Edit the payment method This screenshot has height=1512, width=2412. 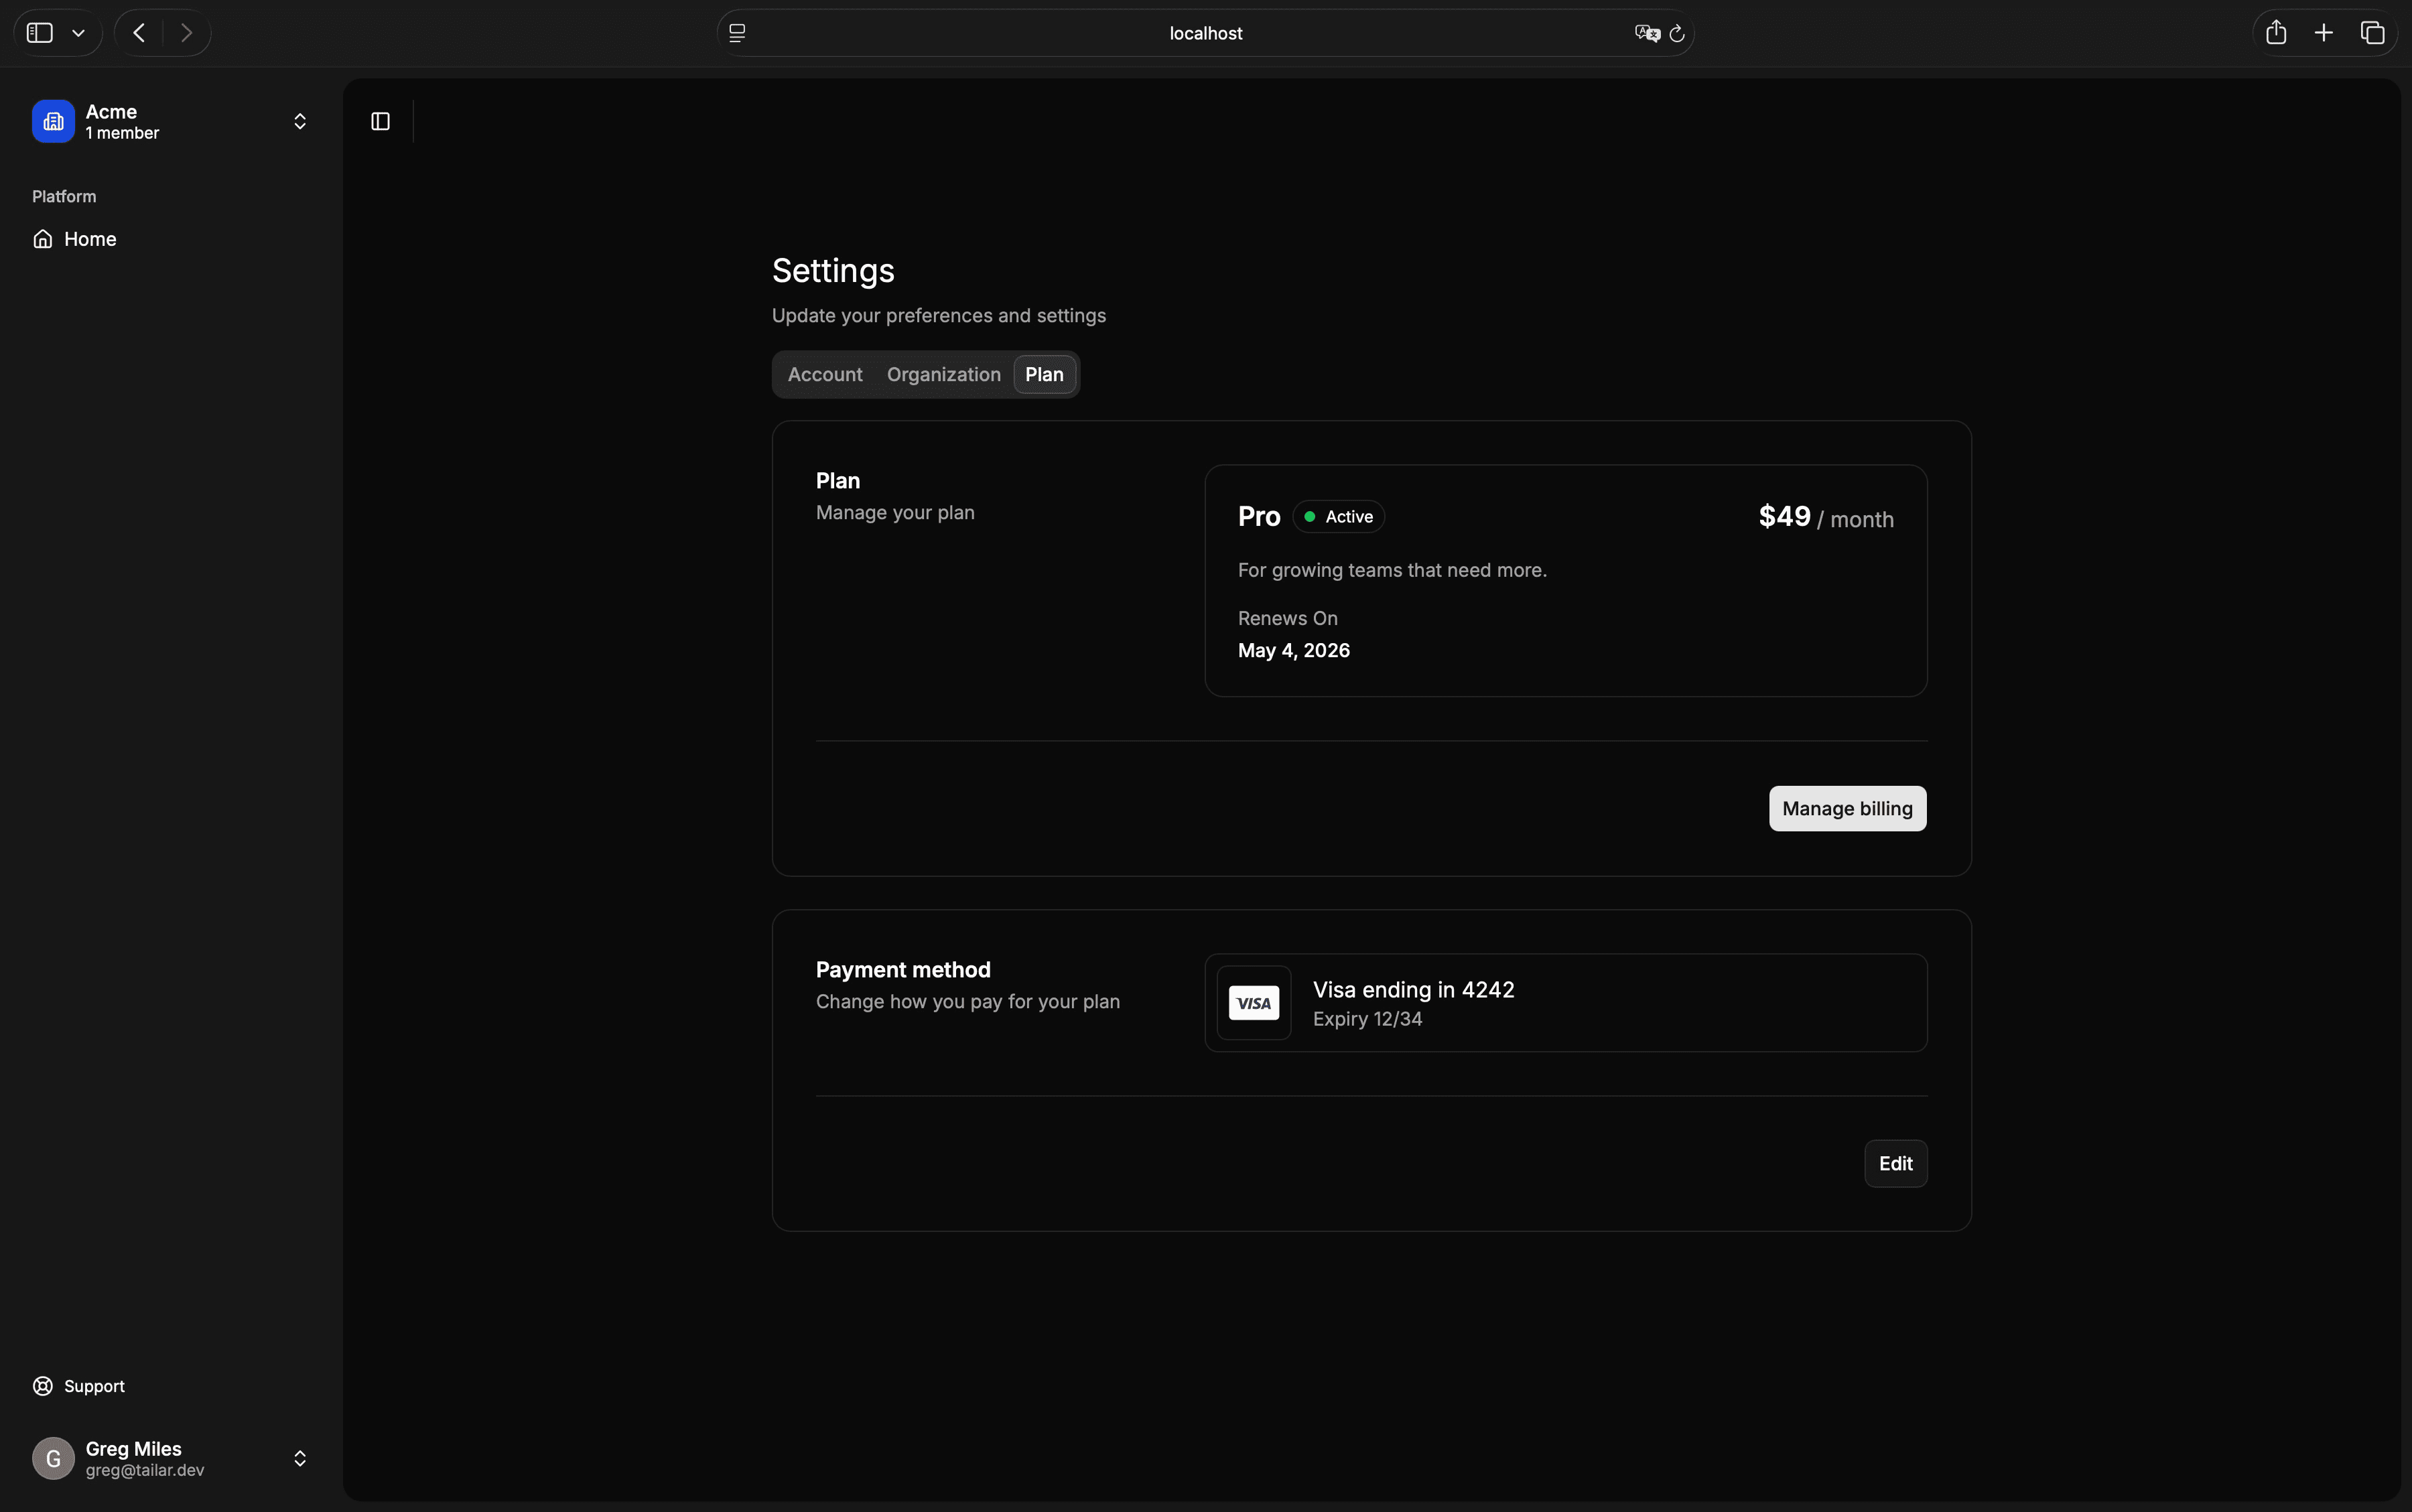tap(1894, 1164)
